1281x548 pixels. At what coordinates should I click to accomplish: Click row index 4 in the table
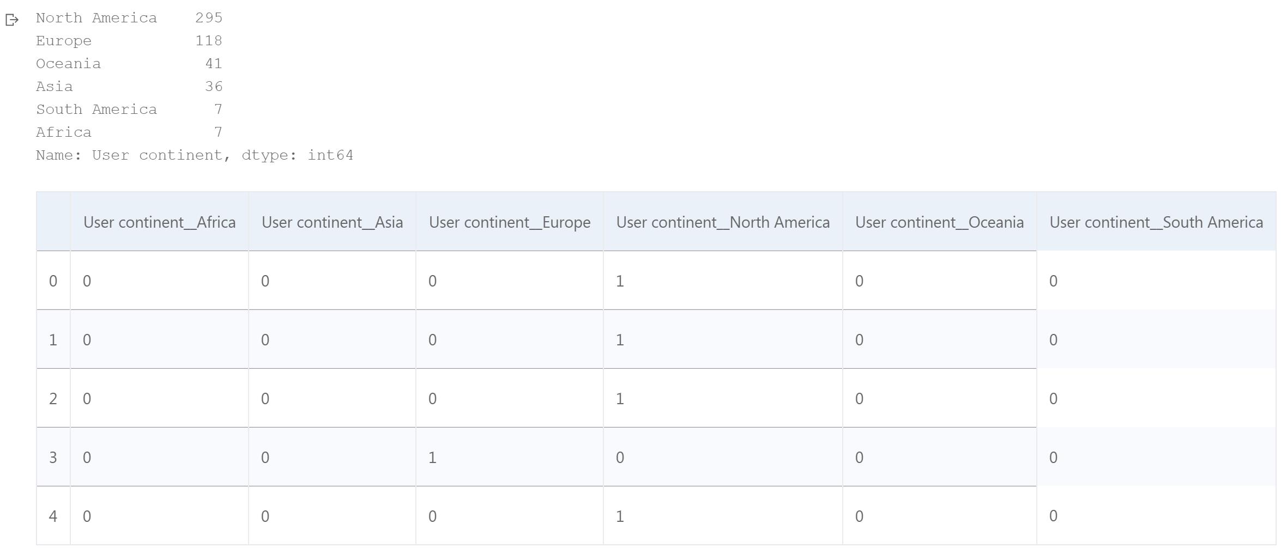(x=53, y=516)
